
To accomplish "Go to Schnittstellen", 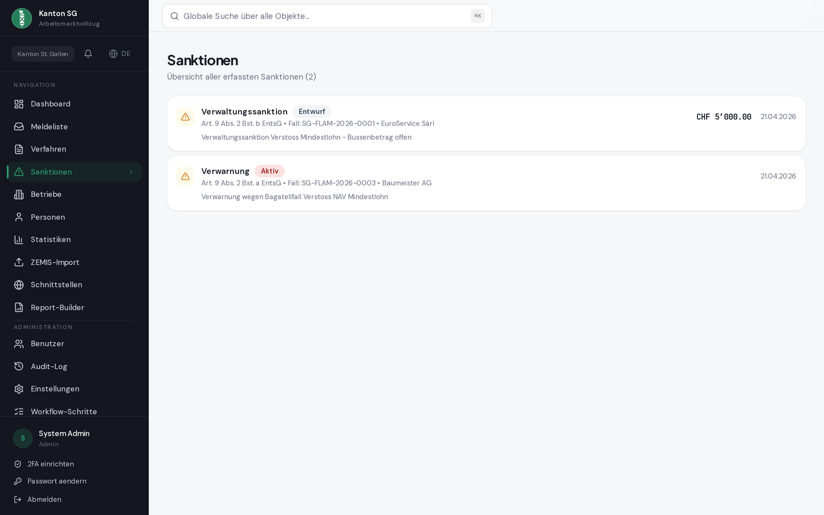I will point(74,285).
